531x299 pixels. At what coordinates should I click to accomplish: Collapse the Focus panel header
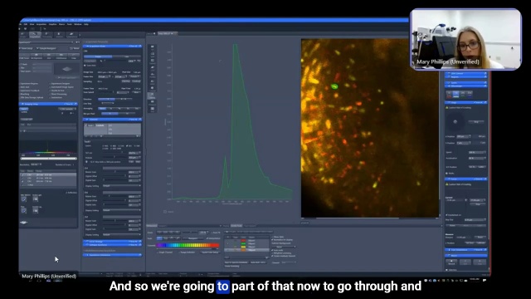(x=466, y=179)
